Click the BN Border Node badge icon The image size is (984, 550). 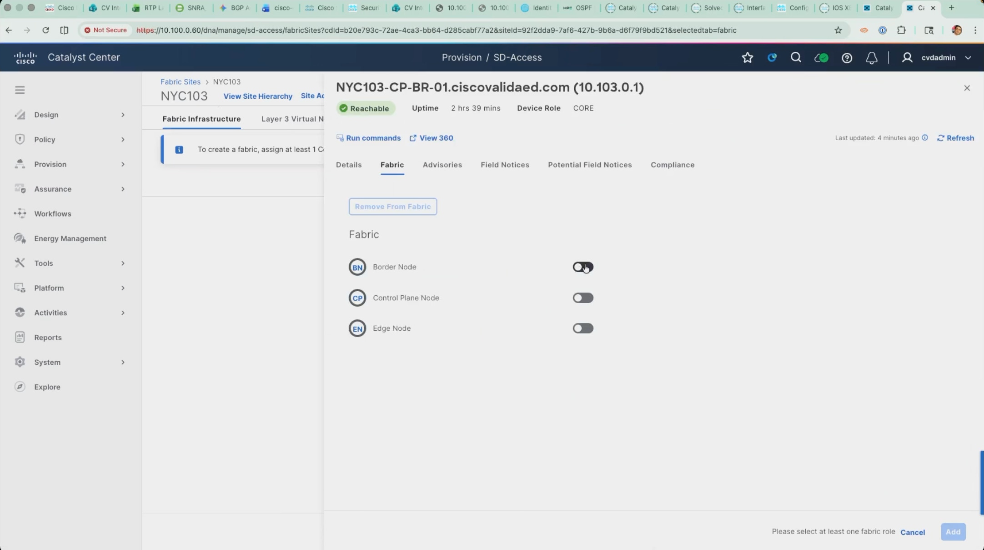357,267
